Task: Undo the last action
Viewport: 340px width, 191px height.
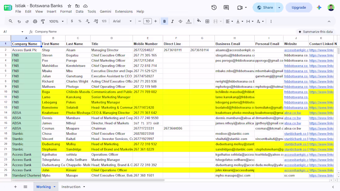Action: pos(19,21)
